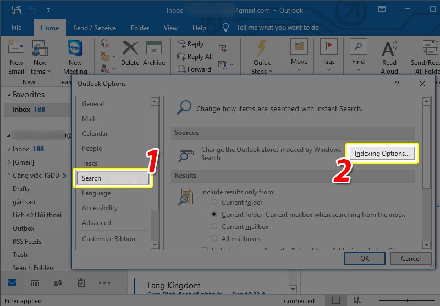440x306 pixels.
Task: Open Quick Steps gallery
Action: pos(262,58)
